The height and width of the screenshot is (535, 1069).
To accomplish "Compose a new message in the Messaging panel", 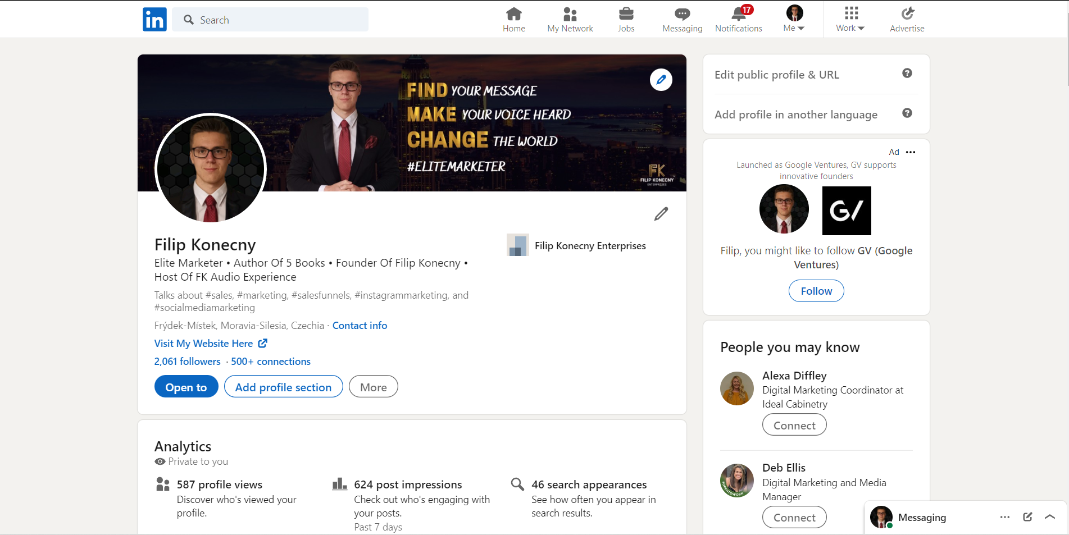I will (1027, 517).
